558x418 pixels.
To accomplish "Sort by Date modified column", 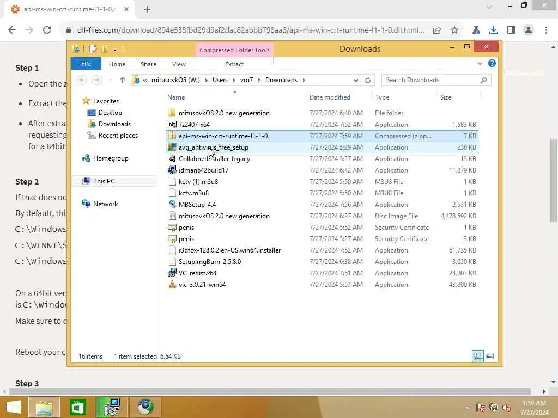I will pyautogui.click(x=330, y=97).
